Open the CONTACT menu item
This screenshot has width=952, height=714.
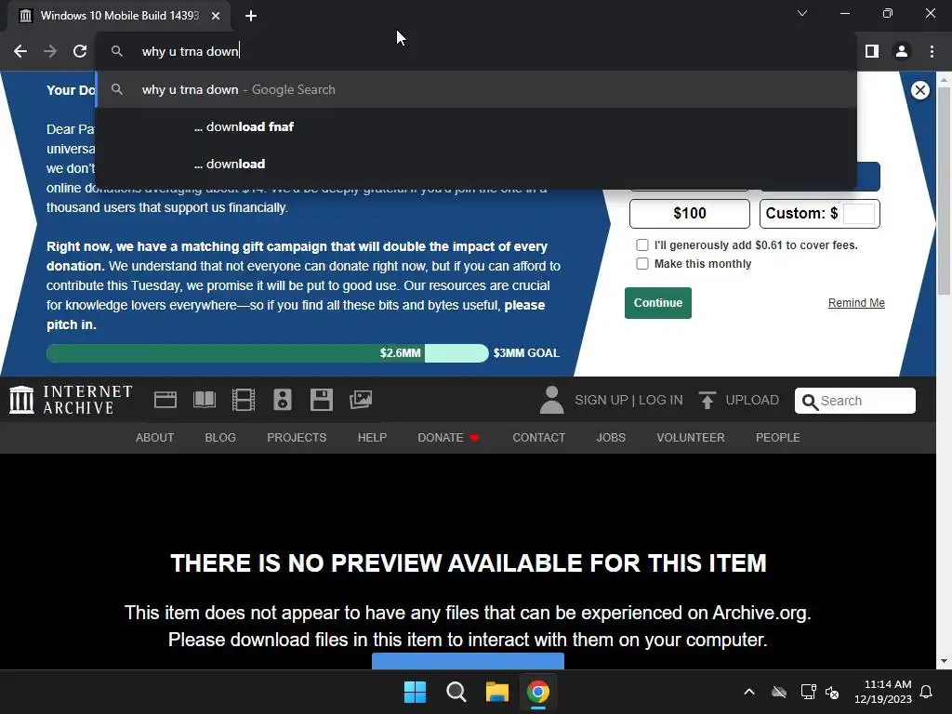click(x=538, y=438)
